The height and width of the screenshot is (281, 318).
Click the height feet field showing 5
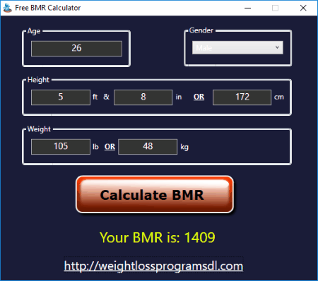pyautogui.click(x=61, y=97)
